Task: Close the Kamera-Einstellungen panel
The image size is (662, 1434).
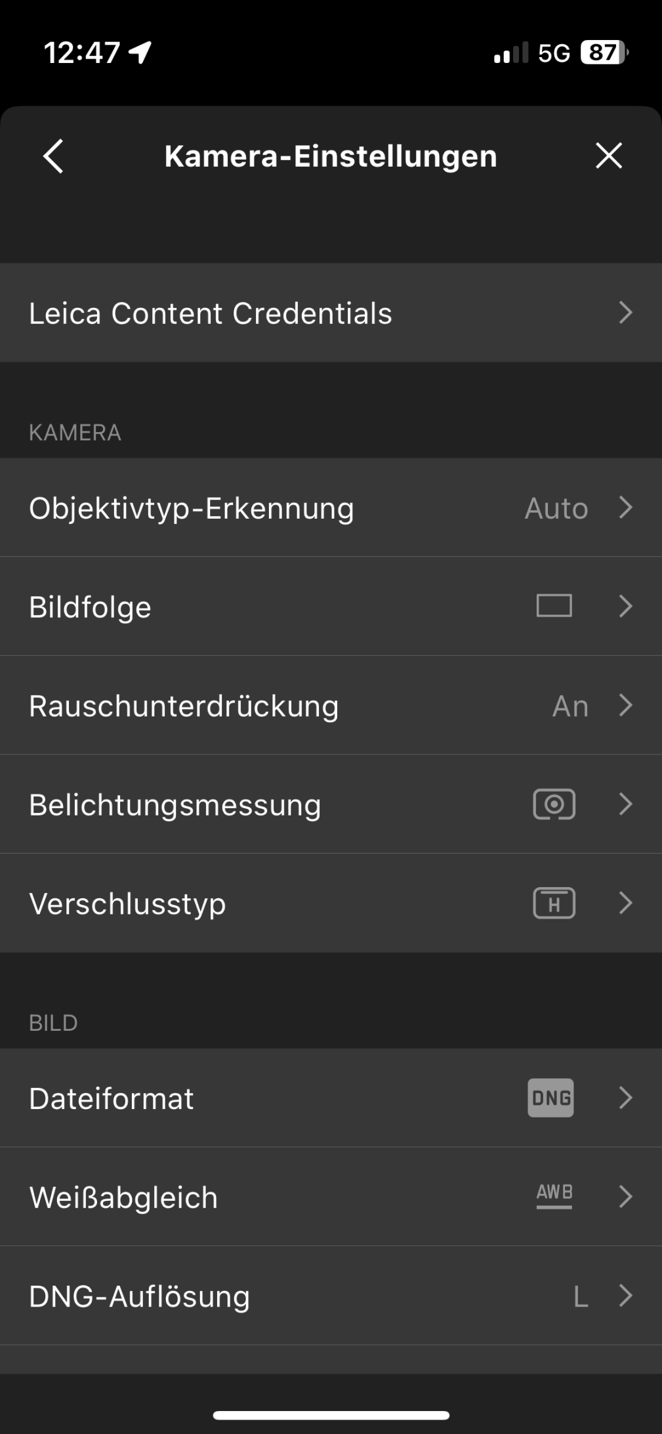Action: click(x=608, y=156)
